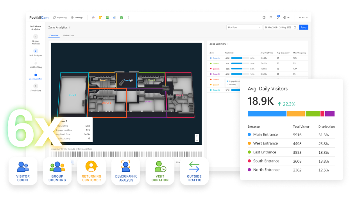Zoom in the floor map with plus
Screen dimensions: 349x199
click(197, 136)
